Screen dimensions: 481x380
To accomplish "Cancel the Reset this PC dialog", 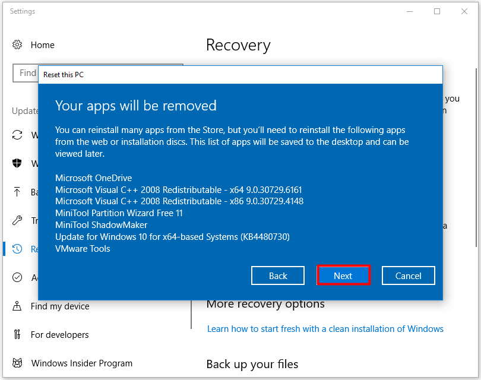I will [409, 275].
